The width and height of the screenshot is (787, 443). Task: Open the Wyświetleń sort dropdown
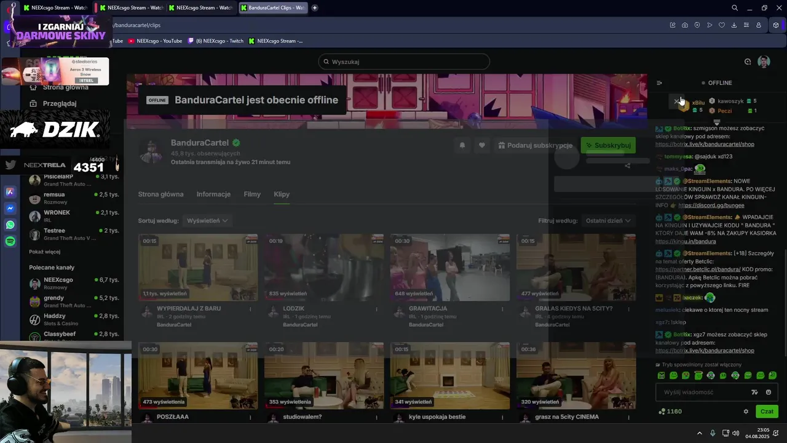(207, 220)
